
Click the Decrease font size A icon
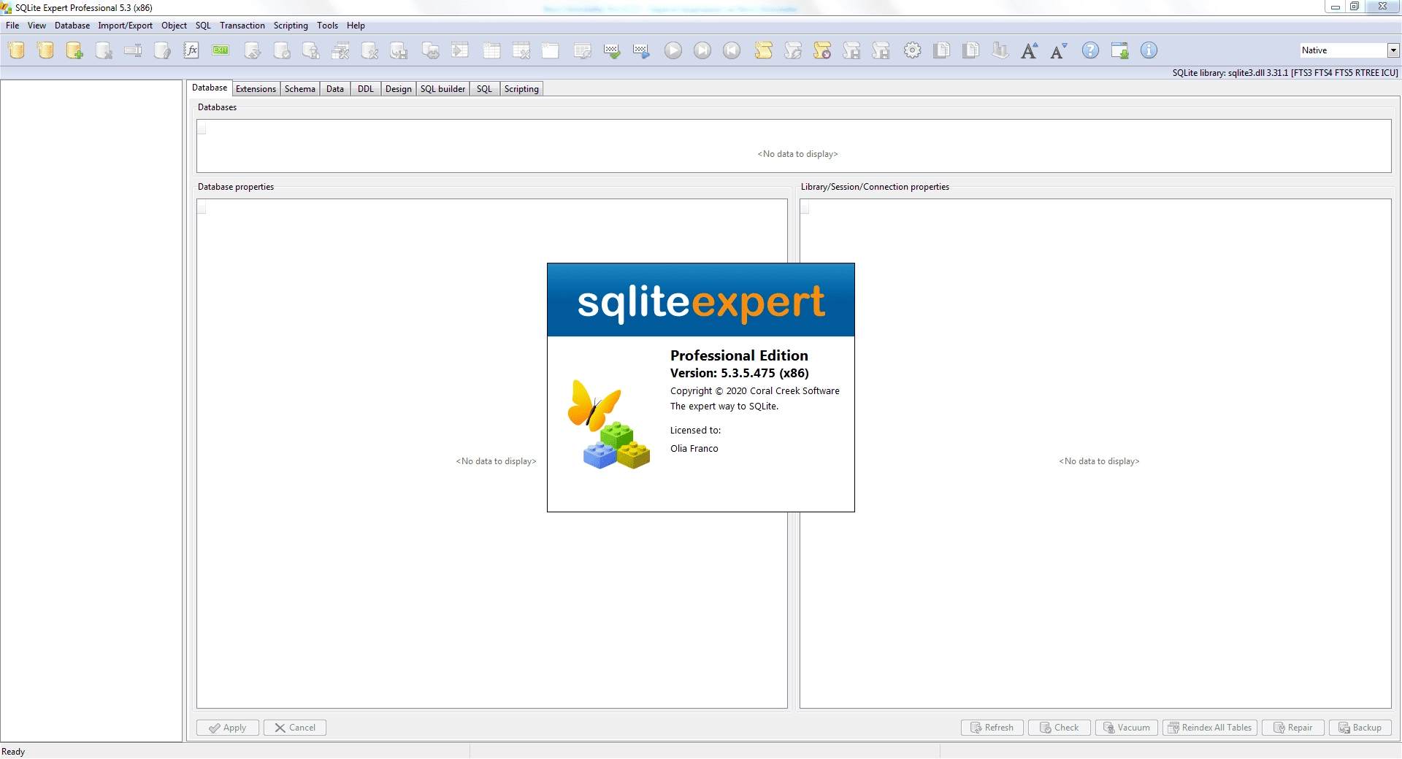(x=1059, y=50)
